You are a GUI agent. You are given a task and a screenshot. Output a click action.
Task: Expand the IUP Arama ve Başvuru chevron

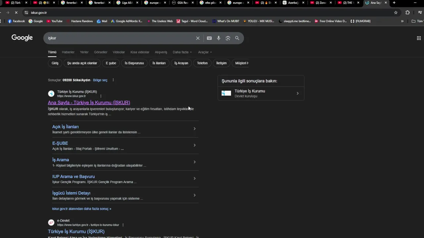click(194, 178)
